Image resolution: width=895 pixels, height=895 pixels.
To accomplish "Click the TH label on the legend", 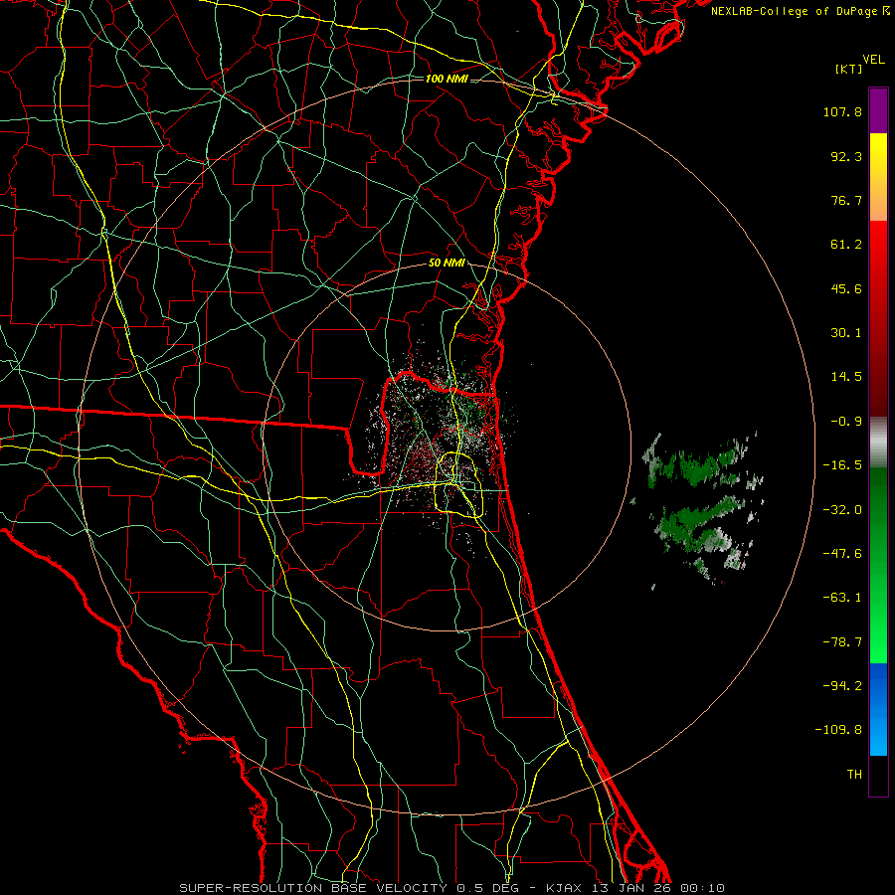I will [x=854, y=774].
